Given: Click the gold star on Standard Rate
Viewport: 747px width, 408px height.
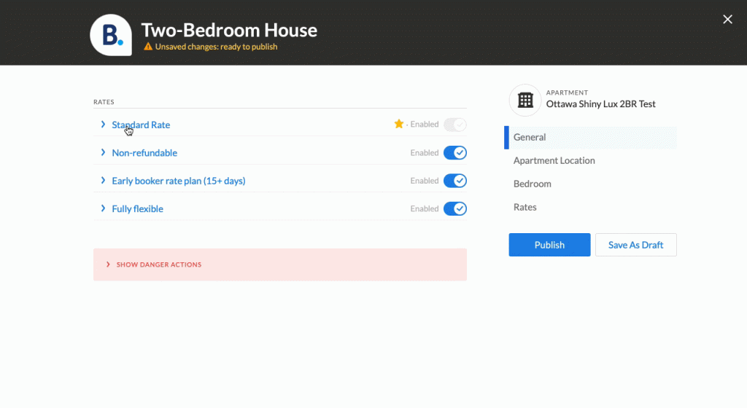Looking at the screenshot, I should pos(399,124).
